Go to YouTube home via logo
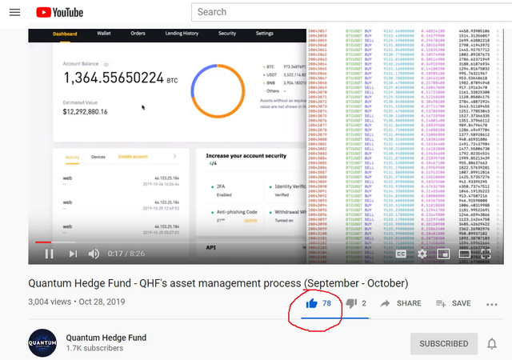Image resolution: width=512 pixels, height=360 pixels. (x=59, y=13)
